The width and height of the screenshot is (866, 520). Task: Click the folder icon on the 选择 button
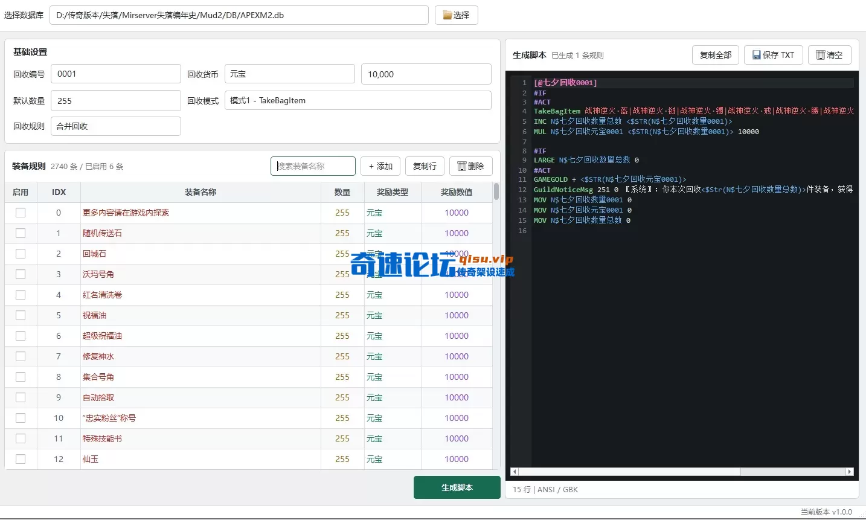point(447,15)
